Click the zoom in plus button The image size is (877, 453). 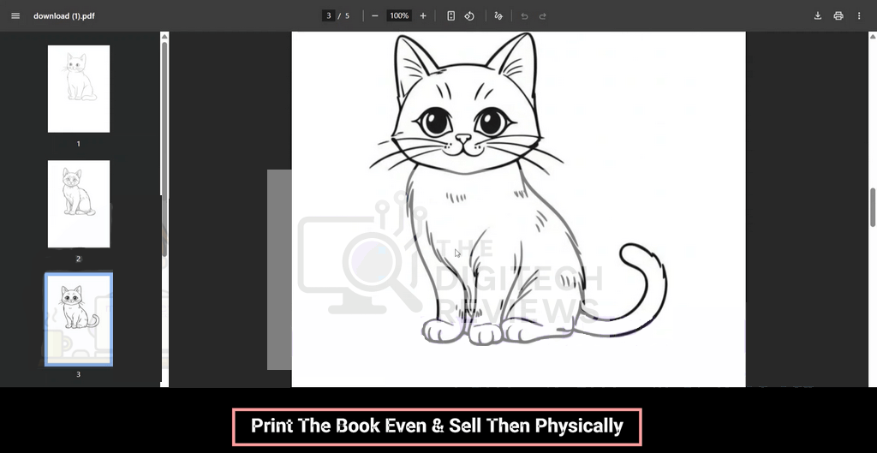[423, 15]
